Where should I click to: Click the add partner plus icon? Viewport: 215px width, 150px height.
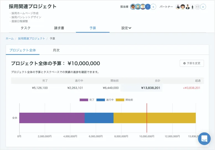[x=203, y=7]
